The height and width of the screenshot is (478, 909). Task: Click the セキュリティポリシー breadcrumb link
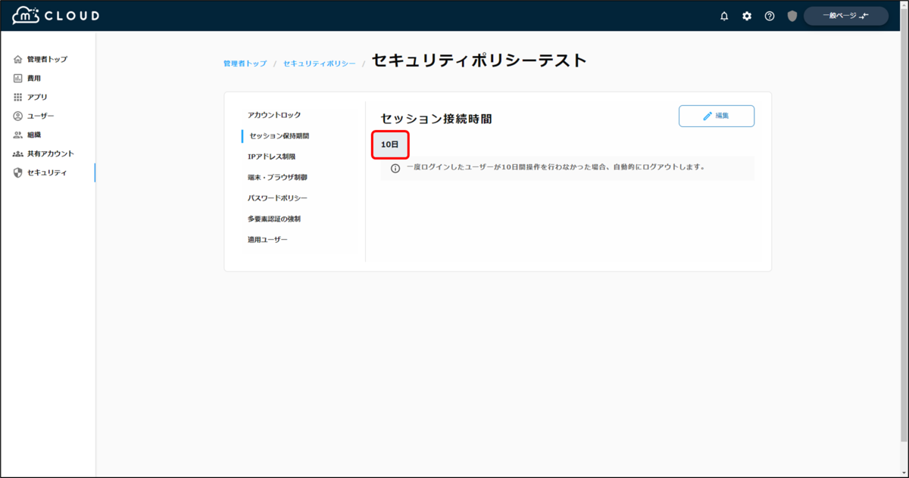319,64
